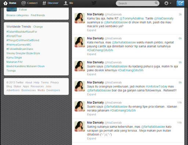The width and height of the screenshot is (188, 145).
Task: Open @TommyAdiatma mention in 3h tweet
Action: [132, 18]
